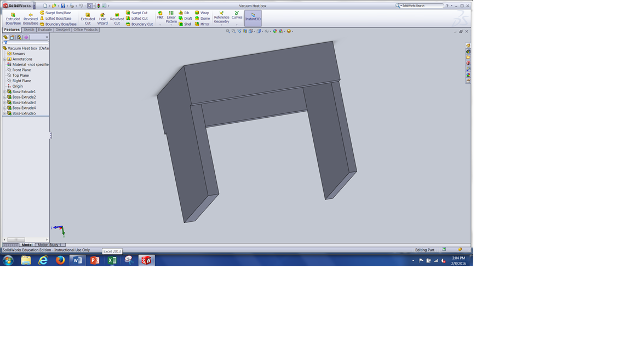Click the Rebuild traffic light icon
This screenshot has height=355, width=631.
point(99,5)
